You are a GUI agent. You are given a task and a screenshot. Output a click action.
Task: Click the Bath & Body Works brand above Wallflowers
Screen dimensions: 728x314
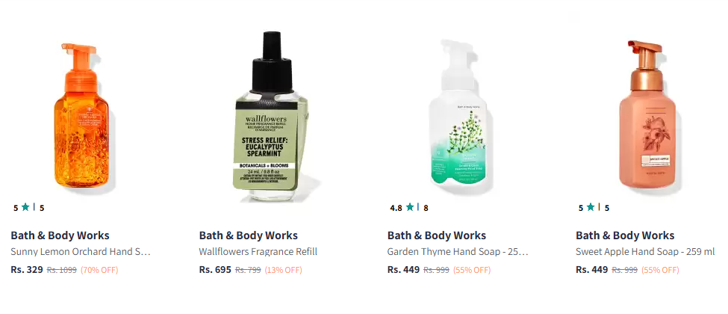249,235
